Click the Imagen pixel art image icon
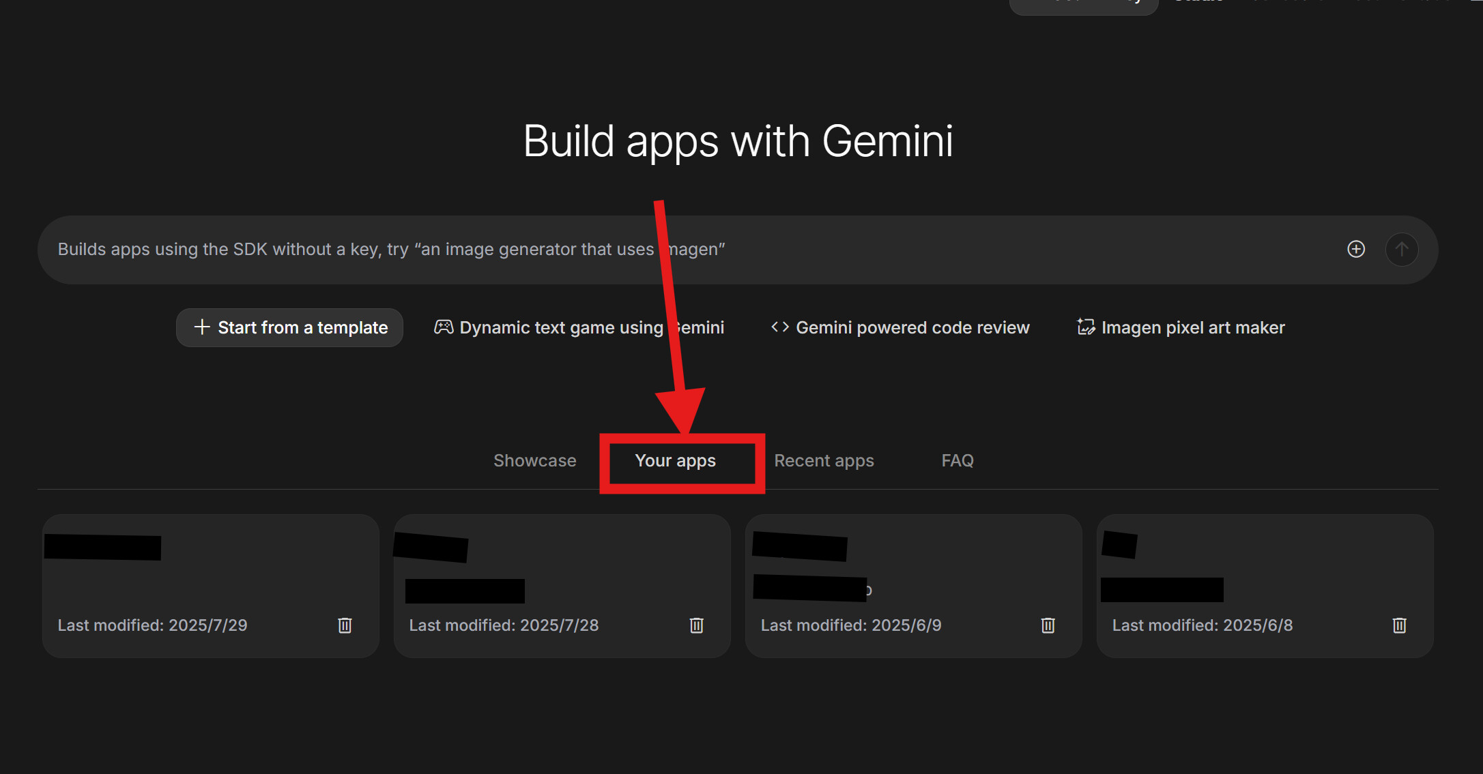Viewport: 1483px width, 774px height. (1085, 327)
